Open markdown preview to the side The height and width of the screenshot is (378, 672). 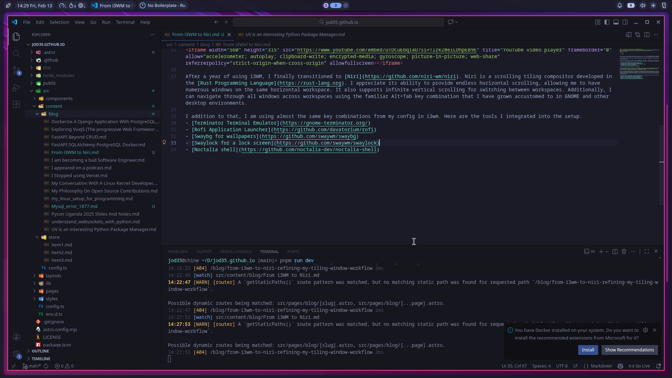coord(629,35)
